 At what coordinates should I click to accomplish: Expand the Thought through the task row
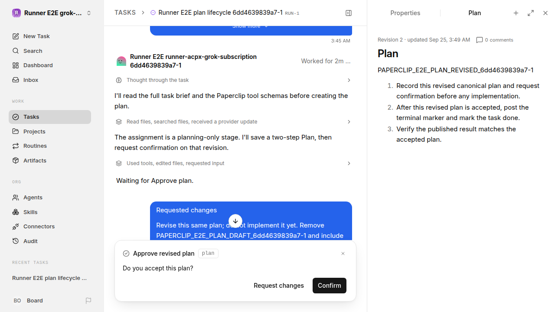(x=233, y=80)
